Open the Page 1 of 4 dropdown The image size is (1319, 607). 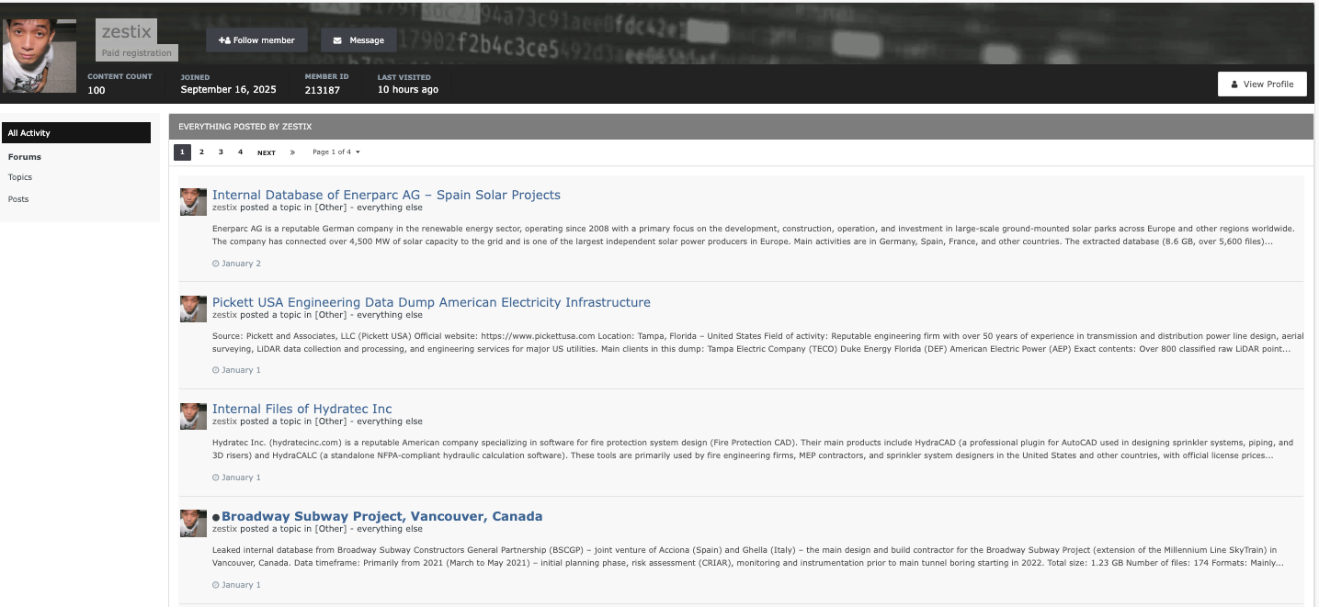(x=336, y=152)
